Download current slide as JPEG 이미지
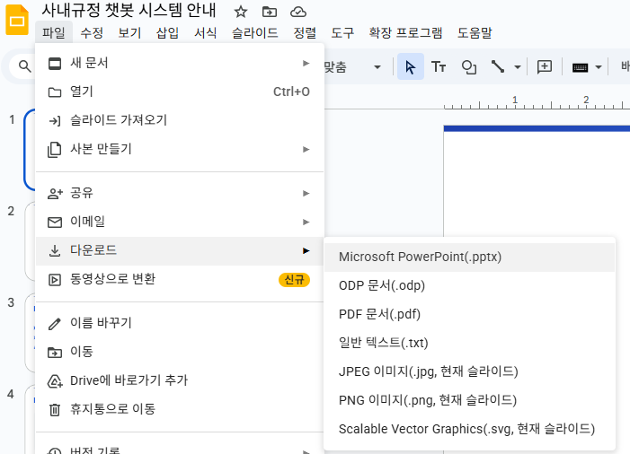The width and height of the screenshot is (630, 454). point(469,371)
